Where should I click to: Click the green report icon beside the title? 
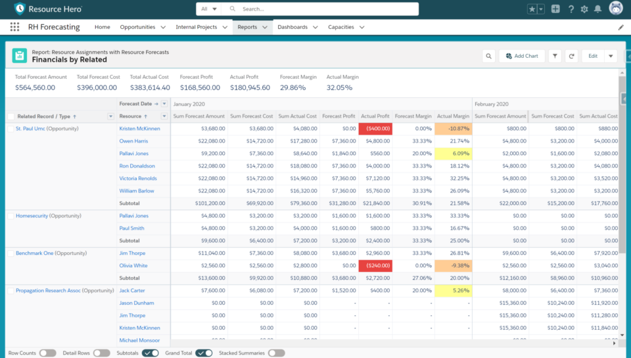pyautogui.click(x=19, y=56)
